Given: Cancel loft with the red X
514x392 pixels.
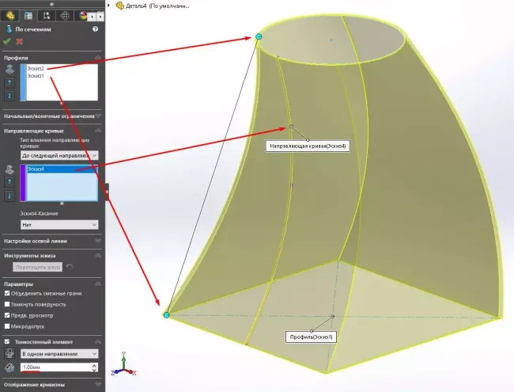Looking at the screenshot, I should 19,41.
